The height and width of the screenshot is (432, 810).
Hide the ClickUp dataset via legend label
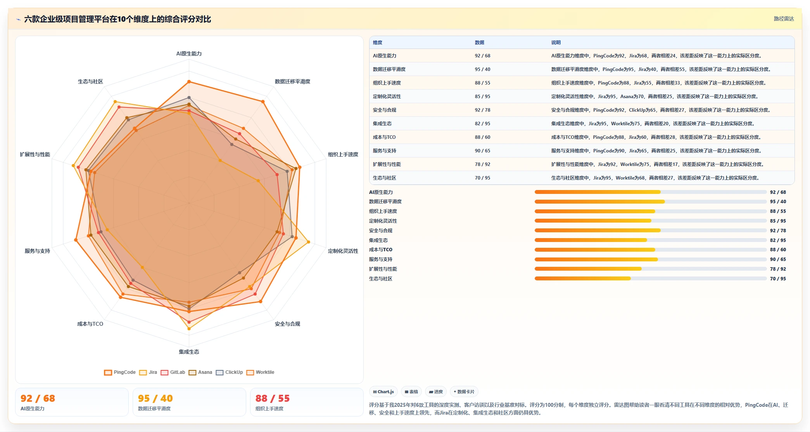[234, 372]
